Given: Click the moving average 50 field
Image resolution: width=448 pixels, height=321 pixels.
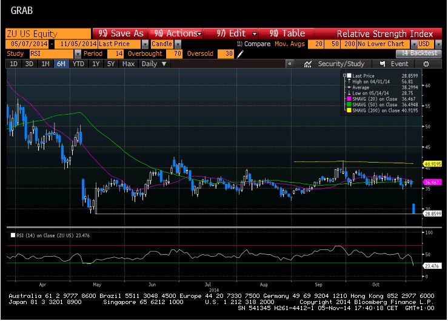Looking at the screenshot, I should (332, 44).
